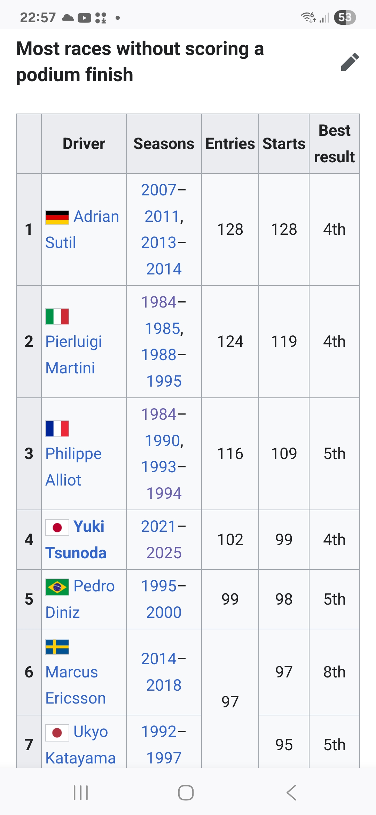376x815 pixels.
Task: Open Adrian Sutil driver link
Action: pyautogui.click(x=83, y=230)
